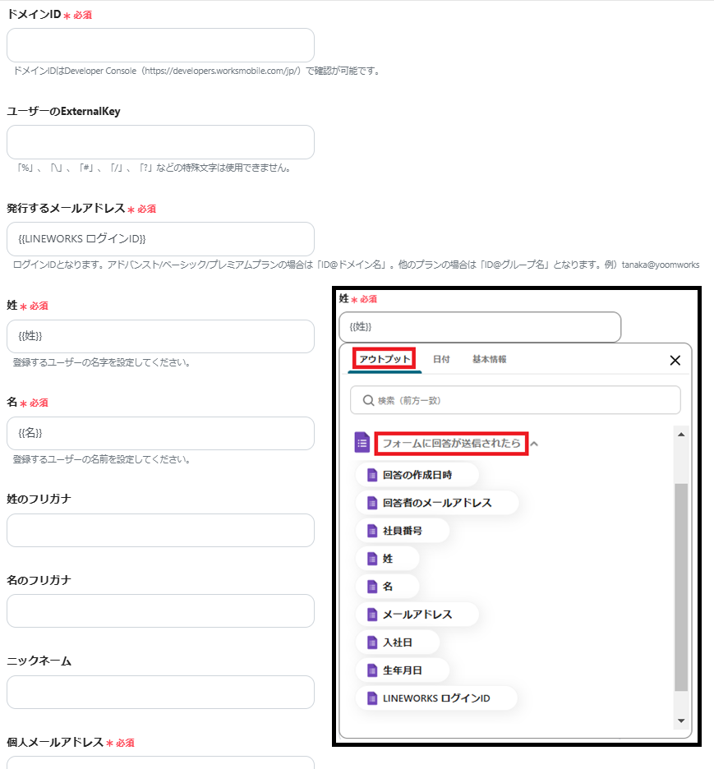Click the Developer Console URL hint text

(x=196, y=71)
